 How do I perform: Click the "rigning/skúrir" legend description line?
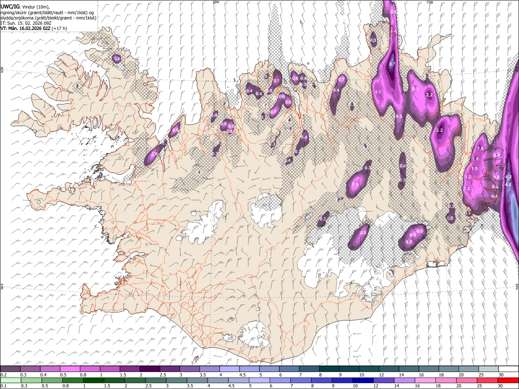(48, 13)
